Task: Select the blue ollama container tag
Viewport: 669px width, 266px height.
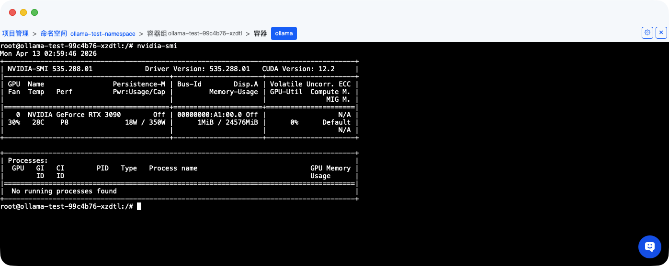Action: (284, 33)
